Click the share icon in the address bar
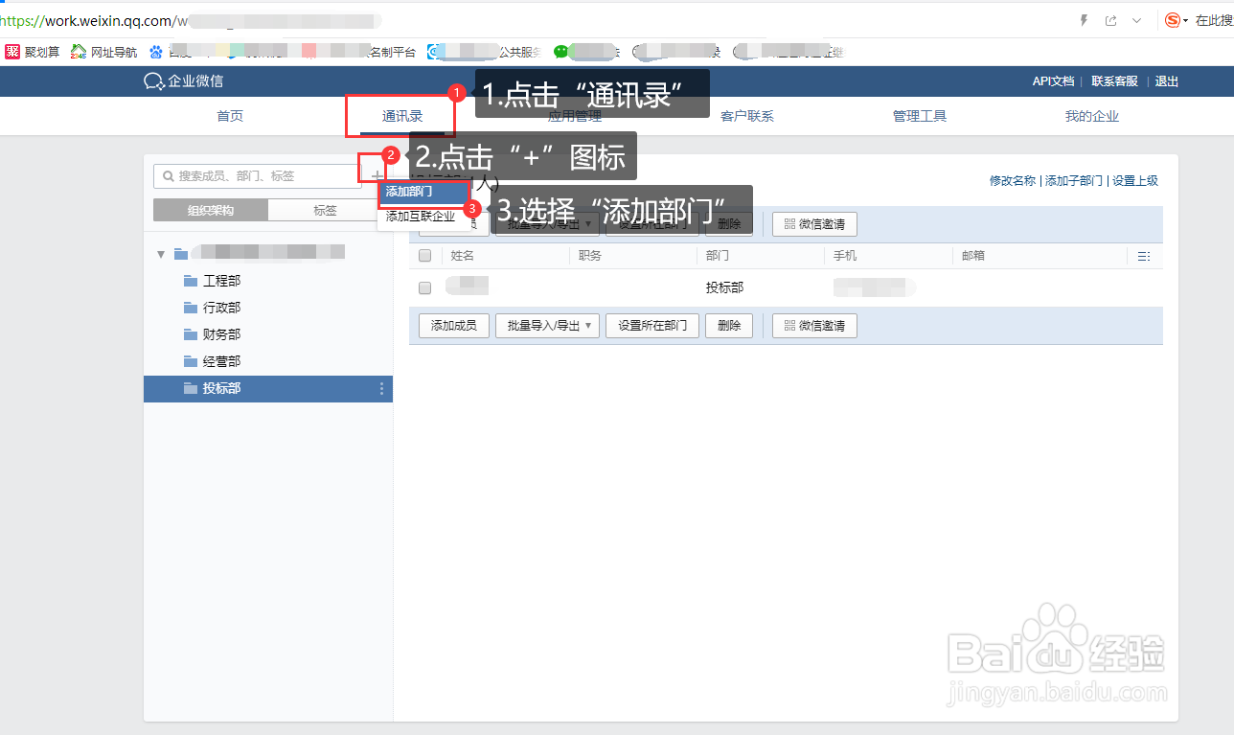Screen dimensions: 1234x735 point(1110,20)
